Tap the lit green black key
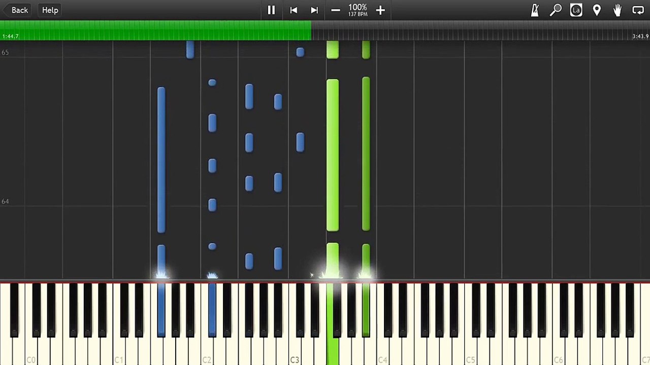This screenshot has width=650, height=365. (366, 309)
